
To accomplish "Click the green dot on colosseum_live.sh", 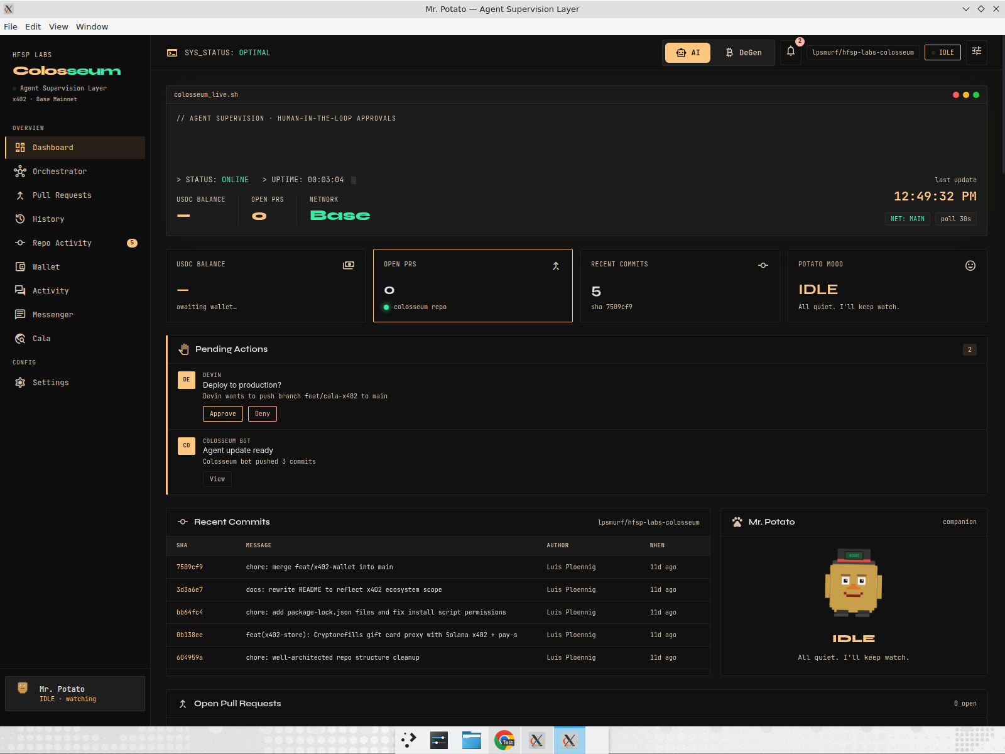I will 976,95.
